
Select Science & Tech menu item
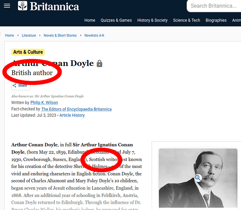(187, 20)
